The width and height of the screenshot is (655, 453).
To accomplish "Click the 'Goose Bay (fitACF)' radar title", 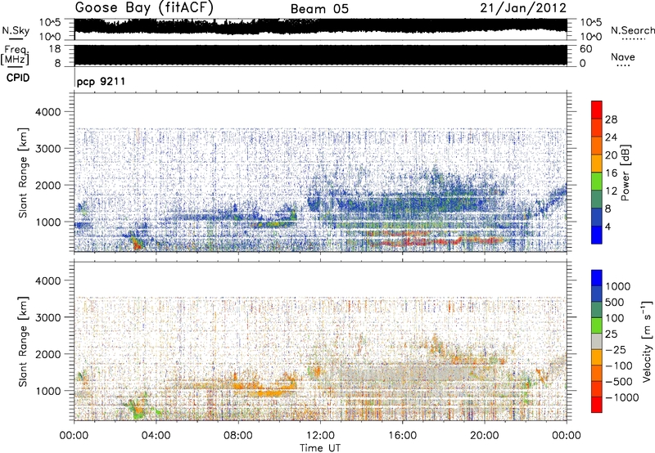I will point(144,8).
